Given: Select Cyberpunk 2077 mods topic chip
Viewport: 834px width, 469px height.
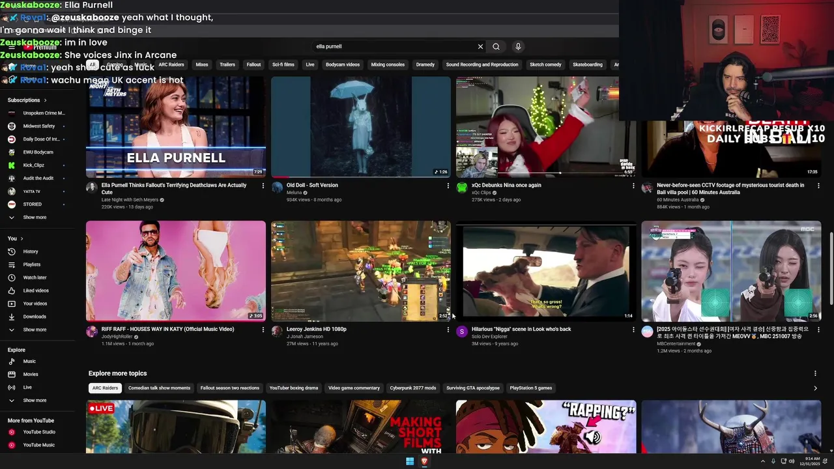Looking at the screenshot, I should coord(413,388).
